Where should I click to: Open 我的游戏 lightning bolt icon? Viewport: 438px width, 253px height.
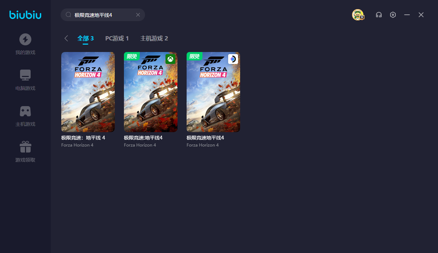[25, 39]
